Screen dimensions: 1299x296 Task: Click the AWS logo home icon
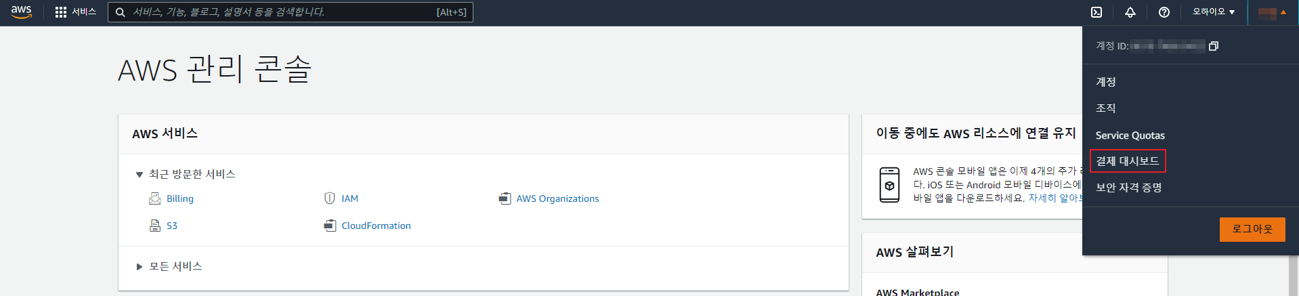pos(22,12)
